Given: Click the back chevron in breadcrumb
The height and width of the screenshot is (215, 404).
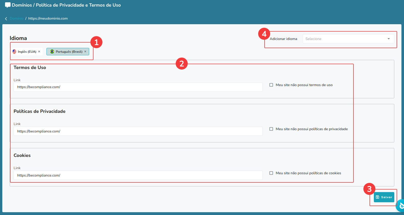Looking at the screenshot, I should [6, 19].
